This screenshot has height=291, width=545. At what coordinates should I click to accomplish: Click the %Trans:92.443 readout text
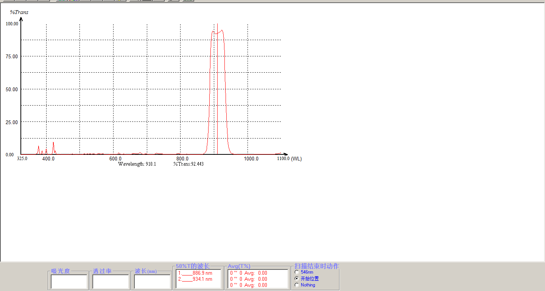coord(188,164)
